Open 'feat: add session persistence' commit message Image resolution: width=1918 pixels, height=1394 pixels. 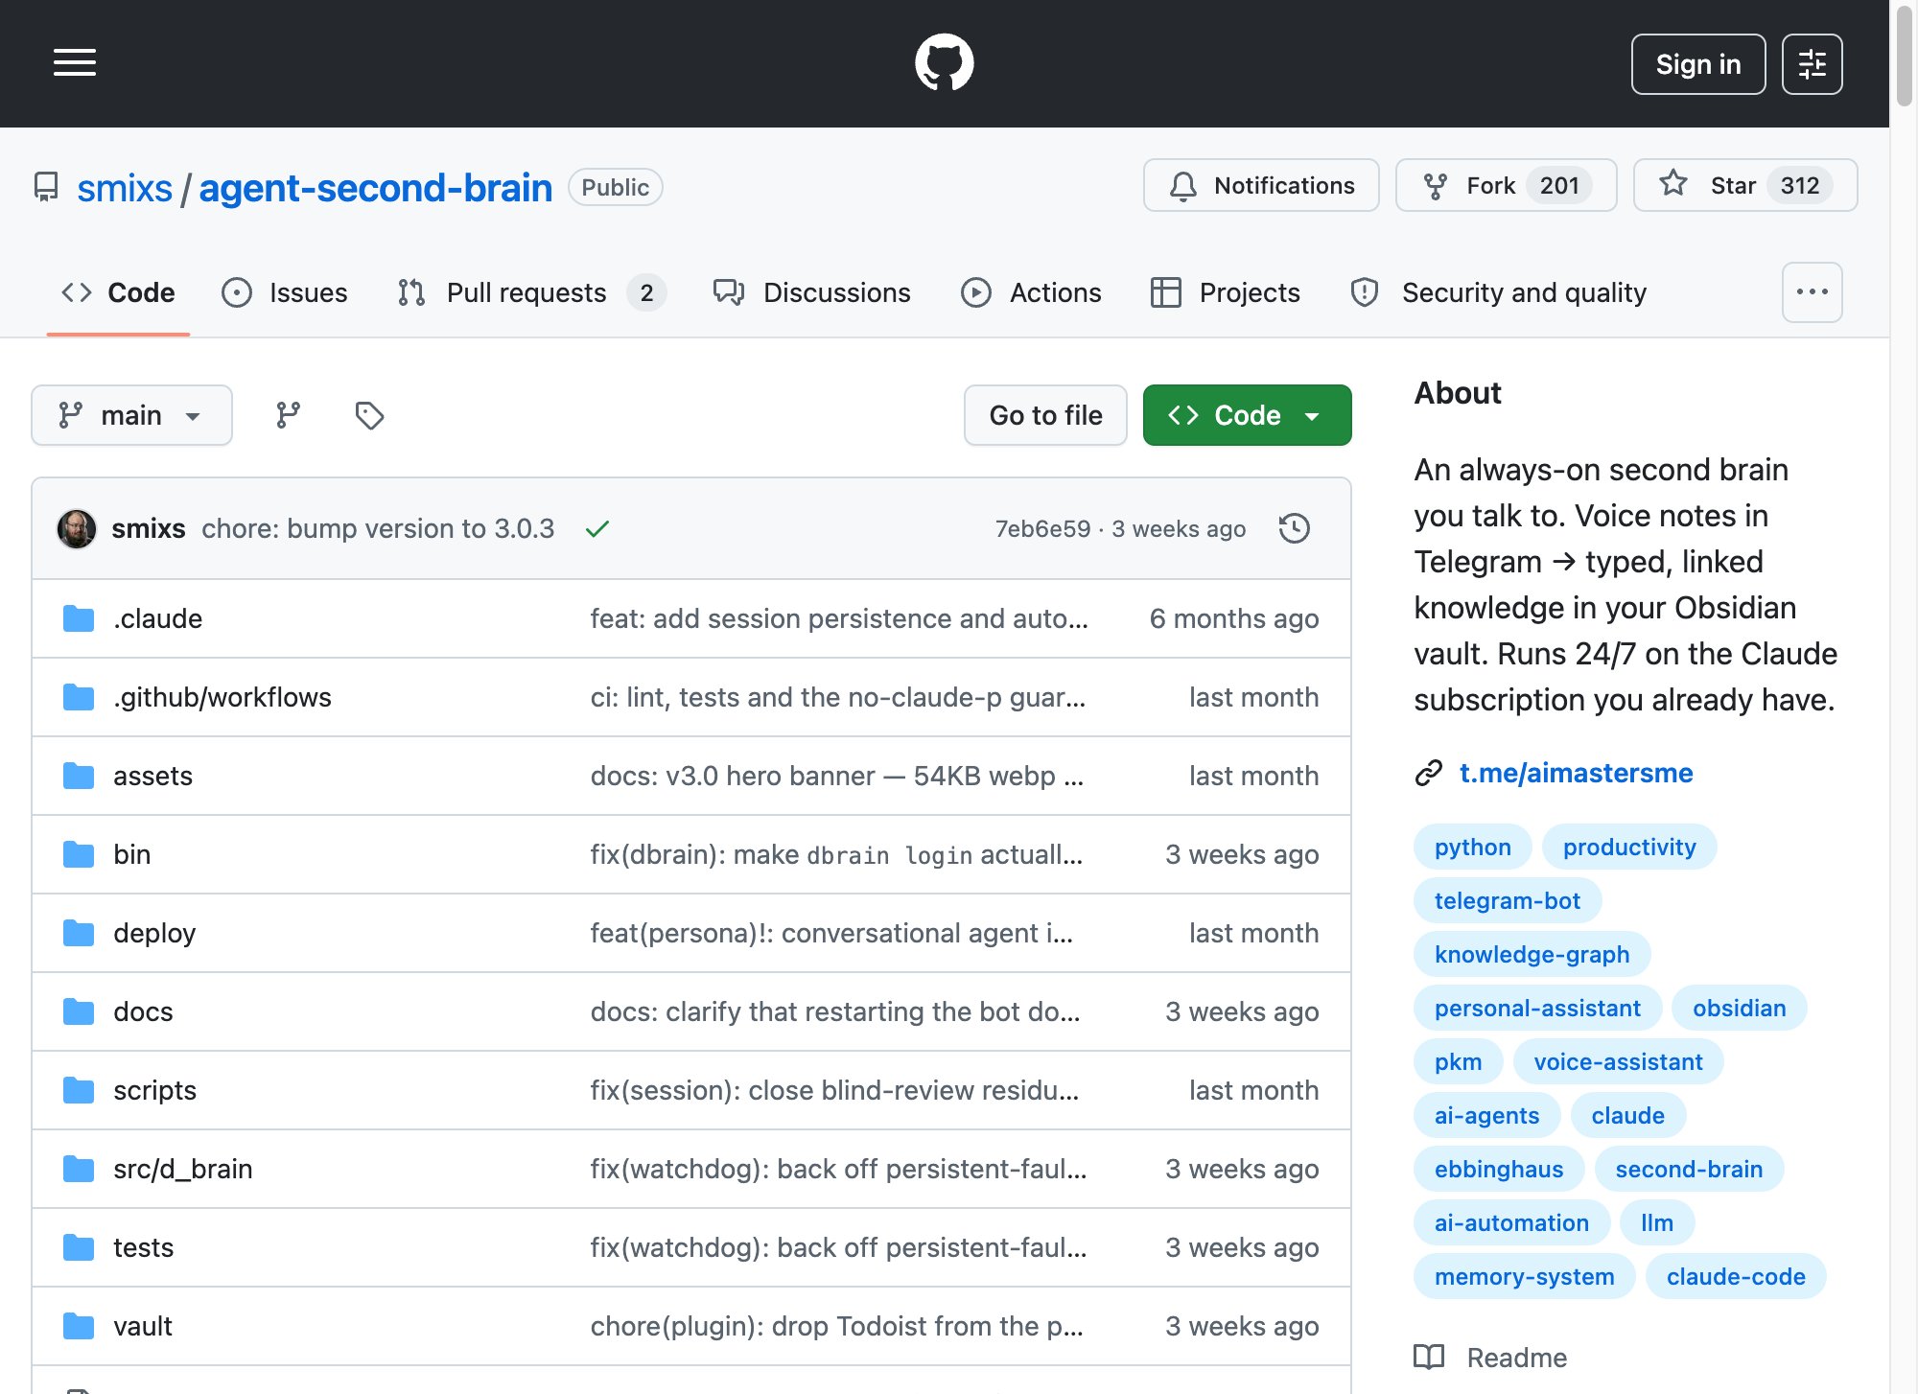click(x=839, y=618)
